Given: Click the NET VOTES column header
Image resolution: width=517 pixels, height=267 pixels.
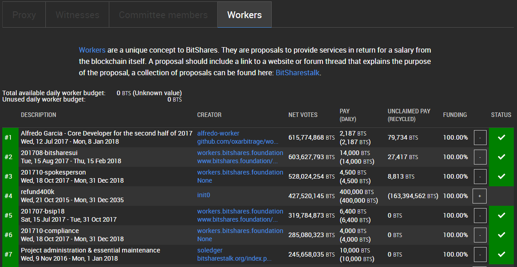Looking at the screenshot, I should pyautogui.click(x=302, y=115).
